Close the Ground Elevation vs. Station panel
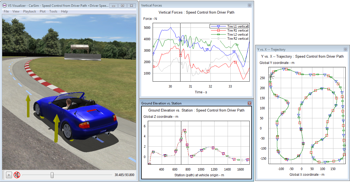Image resolution: width=350 pixels, height=182 pixels. pyautogui.click(x=249, y=103)
